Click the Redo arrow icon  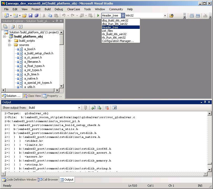73,15
